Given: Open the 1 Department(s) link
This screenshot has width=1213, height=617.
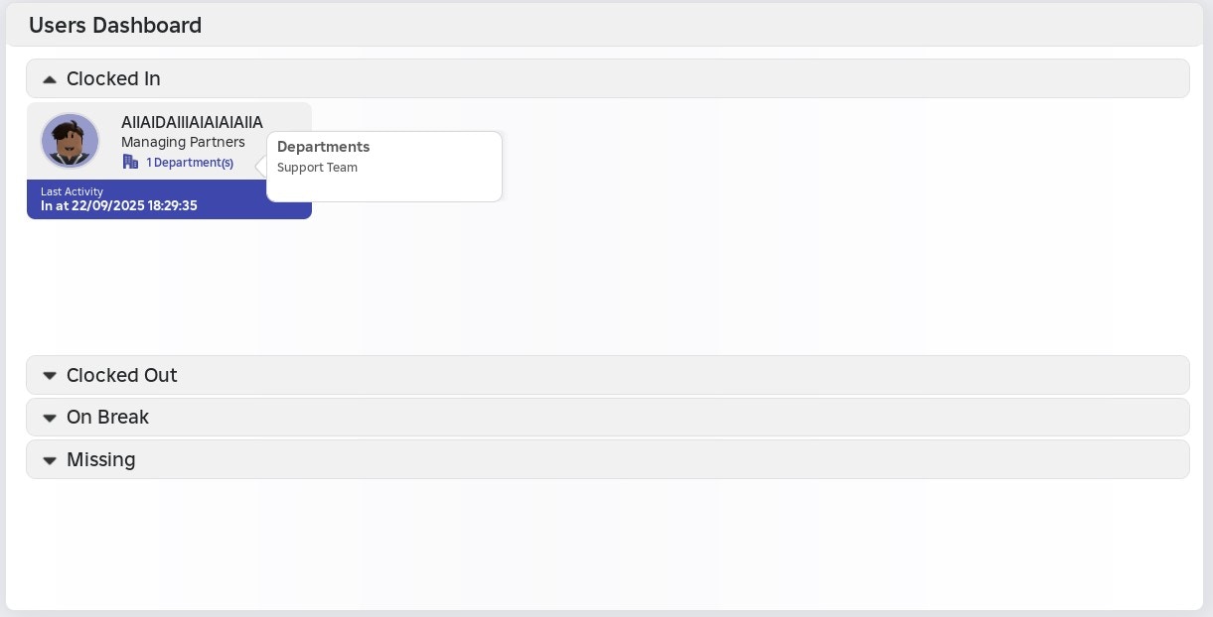Looking at the screenshot, I should click(190, 163).
